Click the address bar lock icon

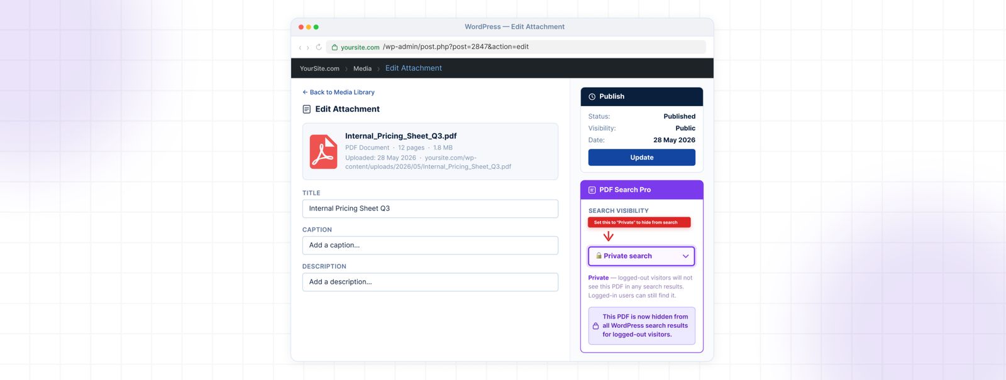point(334,47)
